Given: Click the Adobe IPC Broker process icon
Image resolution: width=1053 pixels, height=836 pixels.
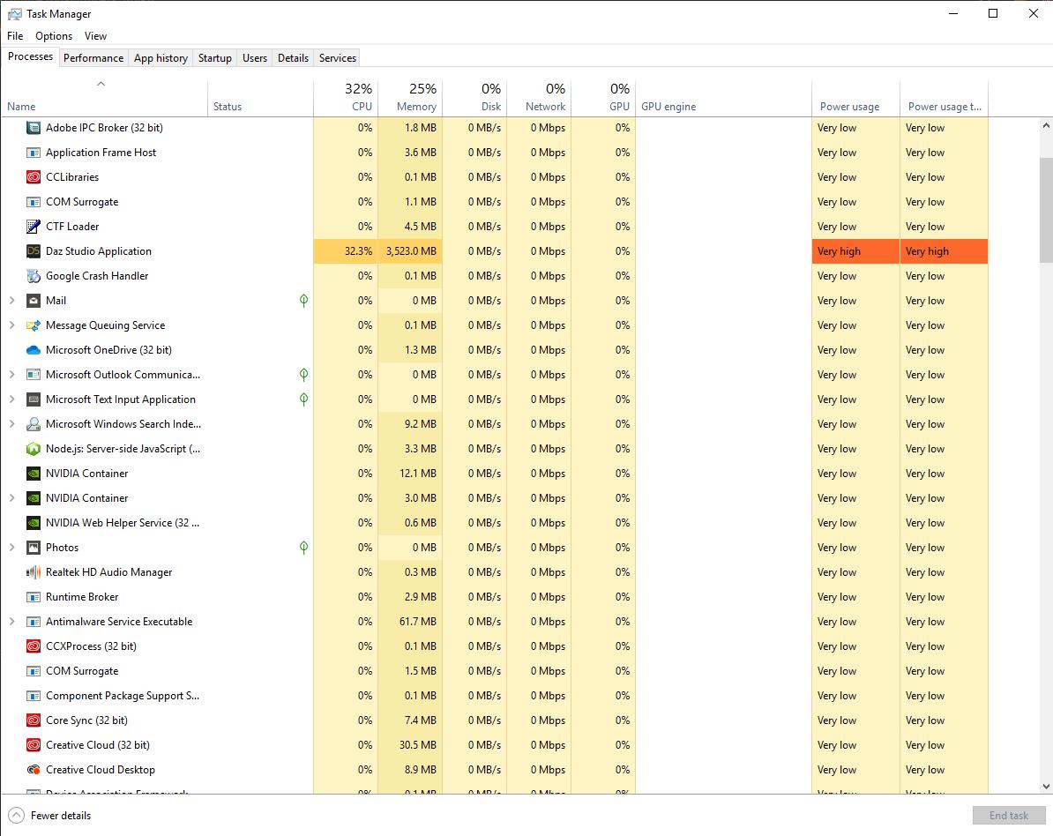Looking at the screenshot, I should 33,128.
